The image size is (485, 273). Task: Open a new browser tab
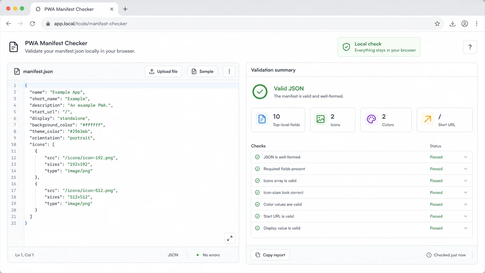click(125, 9)
